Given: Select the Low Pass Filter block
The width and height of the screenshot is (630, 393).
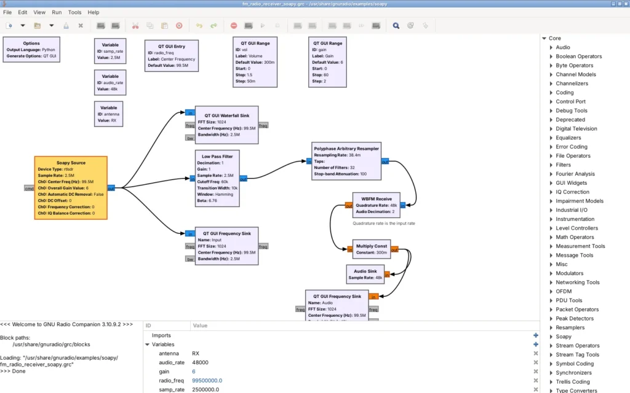Looking at the screenshot, I should coord(217,179).
